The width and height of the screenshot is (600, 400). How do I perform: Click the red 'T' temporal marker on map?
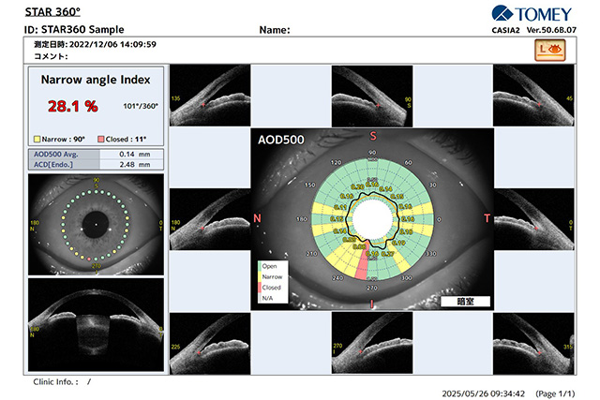[x=487, y=218]
